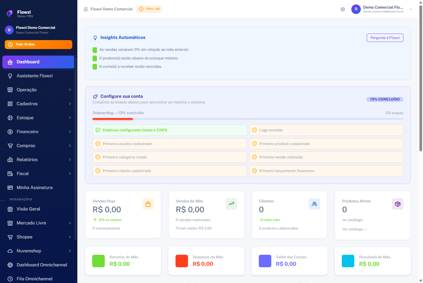Click the Flowzi logo icon in sidebar

(10, 13)
